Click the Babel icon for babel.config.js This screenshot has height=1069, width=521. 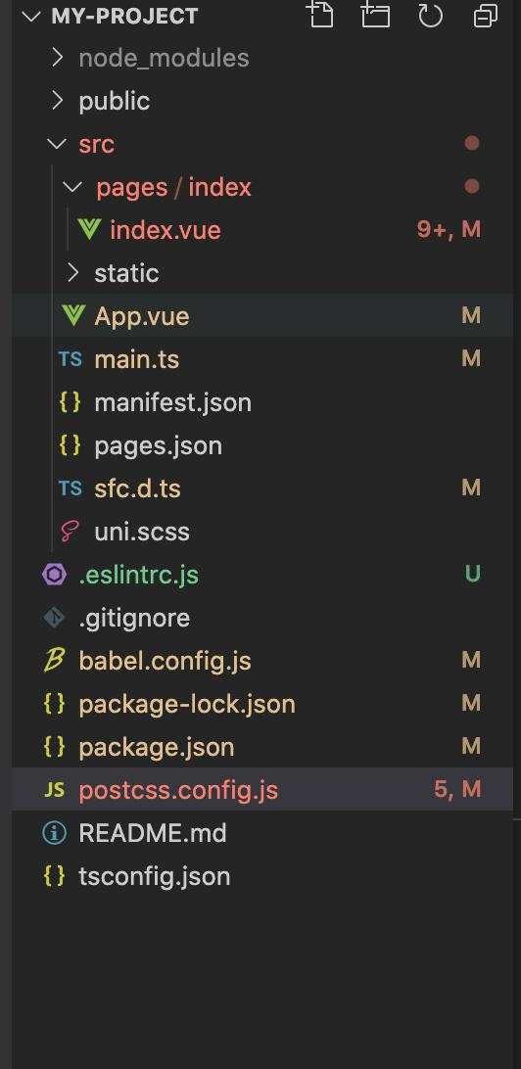[54, 660]
